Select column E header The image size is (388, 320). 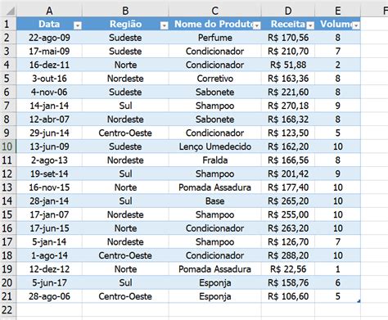click(338, 11)
